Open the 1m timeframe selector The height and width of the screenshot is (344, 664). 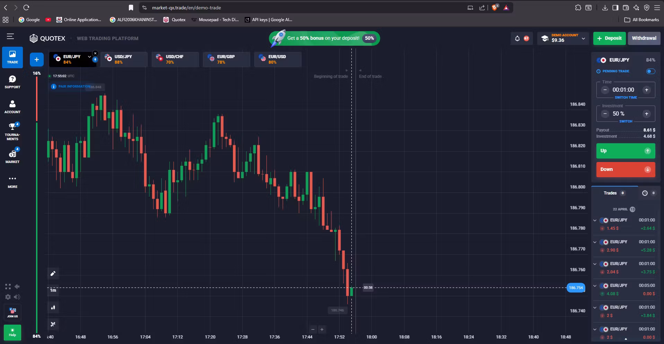coord(53,290)
